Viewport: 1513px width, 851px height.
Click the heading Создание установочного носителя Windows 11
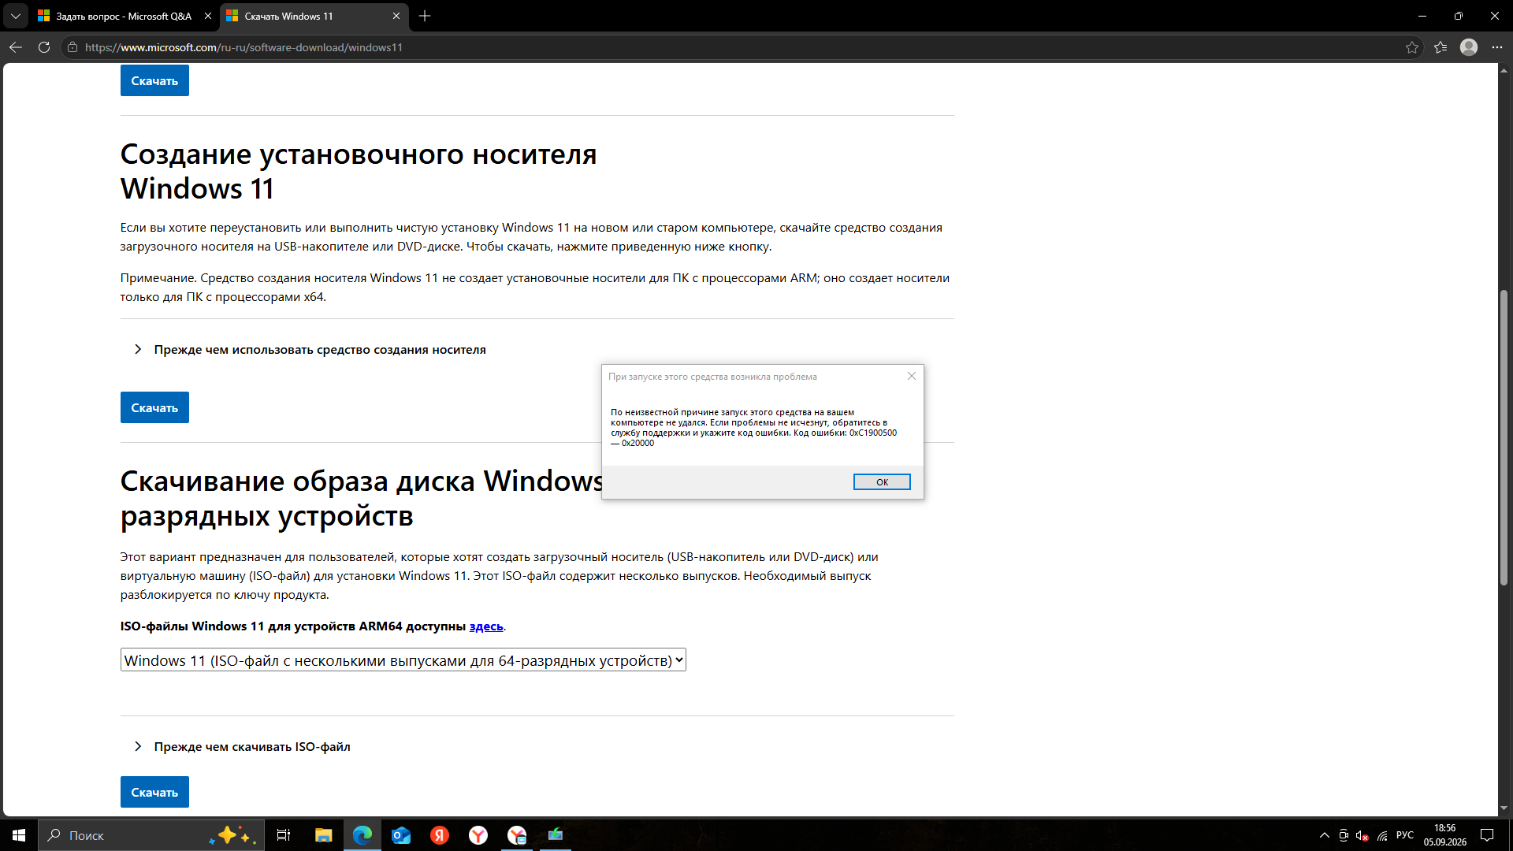tap(359, 171)
